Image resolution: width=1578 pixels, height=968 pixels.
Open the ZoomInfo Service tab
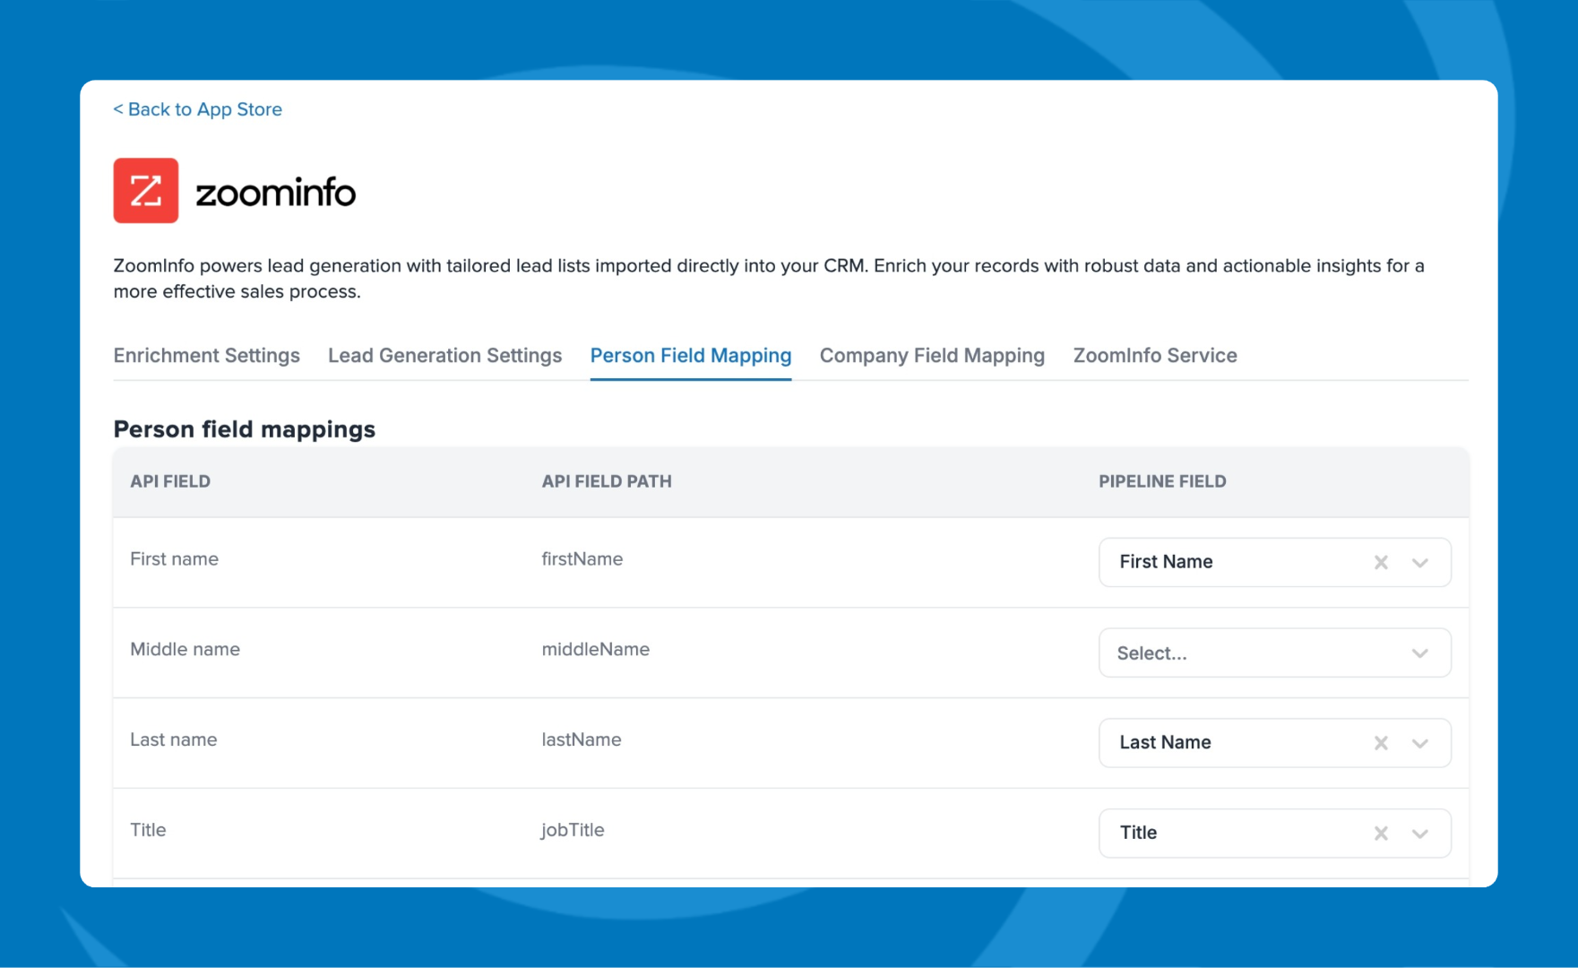(1154, 356)
